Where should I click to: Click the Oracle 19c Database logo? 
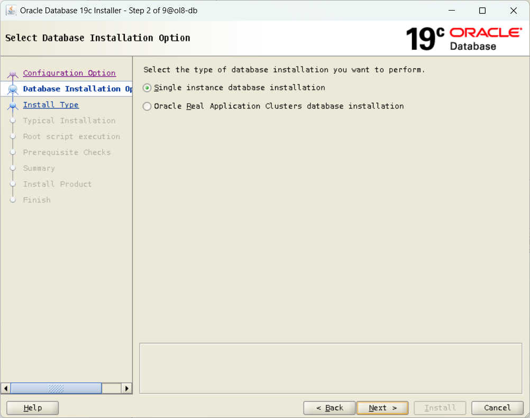(x=464, y=39)
